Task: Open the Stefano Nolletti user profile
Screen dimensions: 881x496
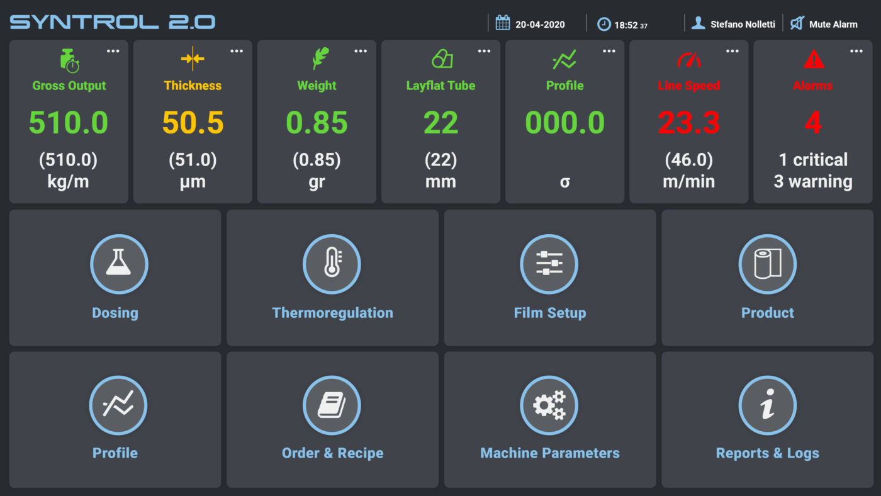Action: pos(734,24)
